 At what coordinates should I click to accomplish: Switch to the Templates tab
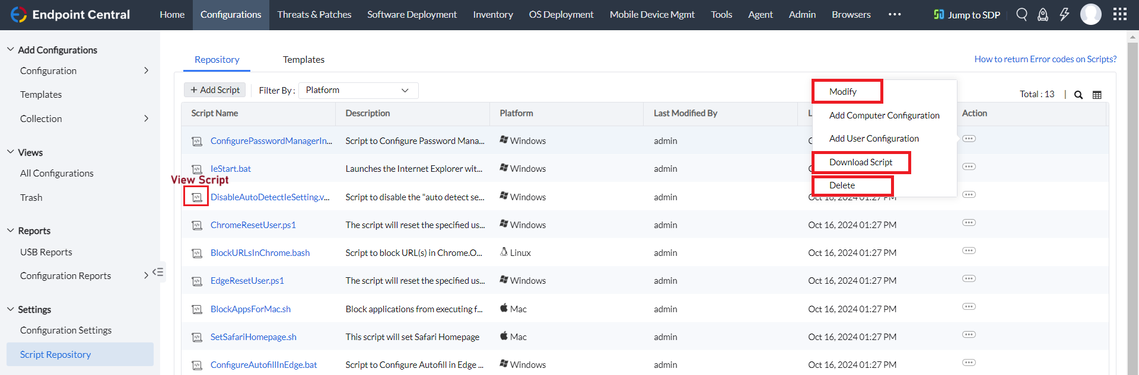pos(303,60)
